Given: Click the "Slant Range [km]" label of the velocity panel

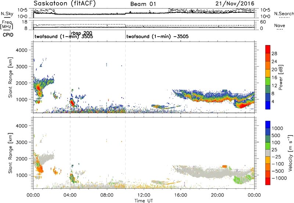Looking at the screenshot, I should [10, 153].
